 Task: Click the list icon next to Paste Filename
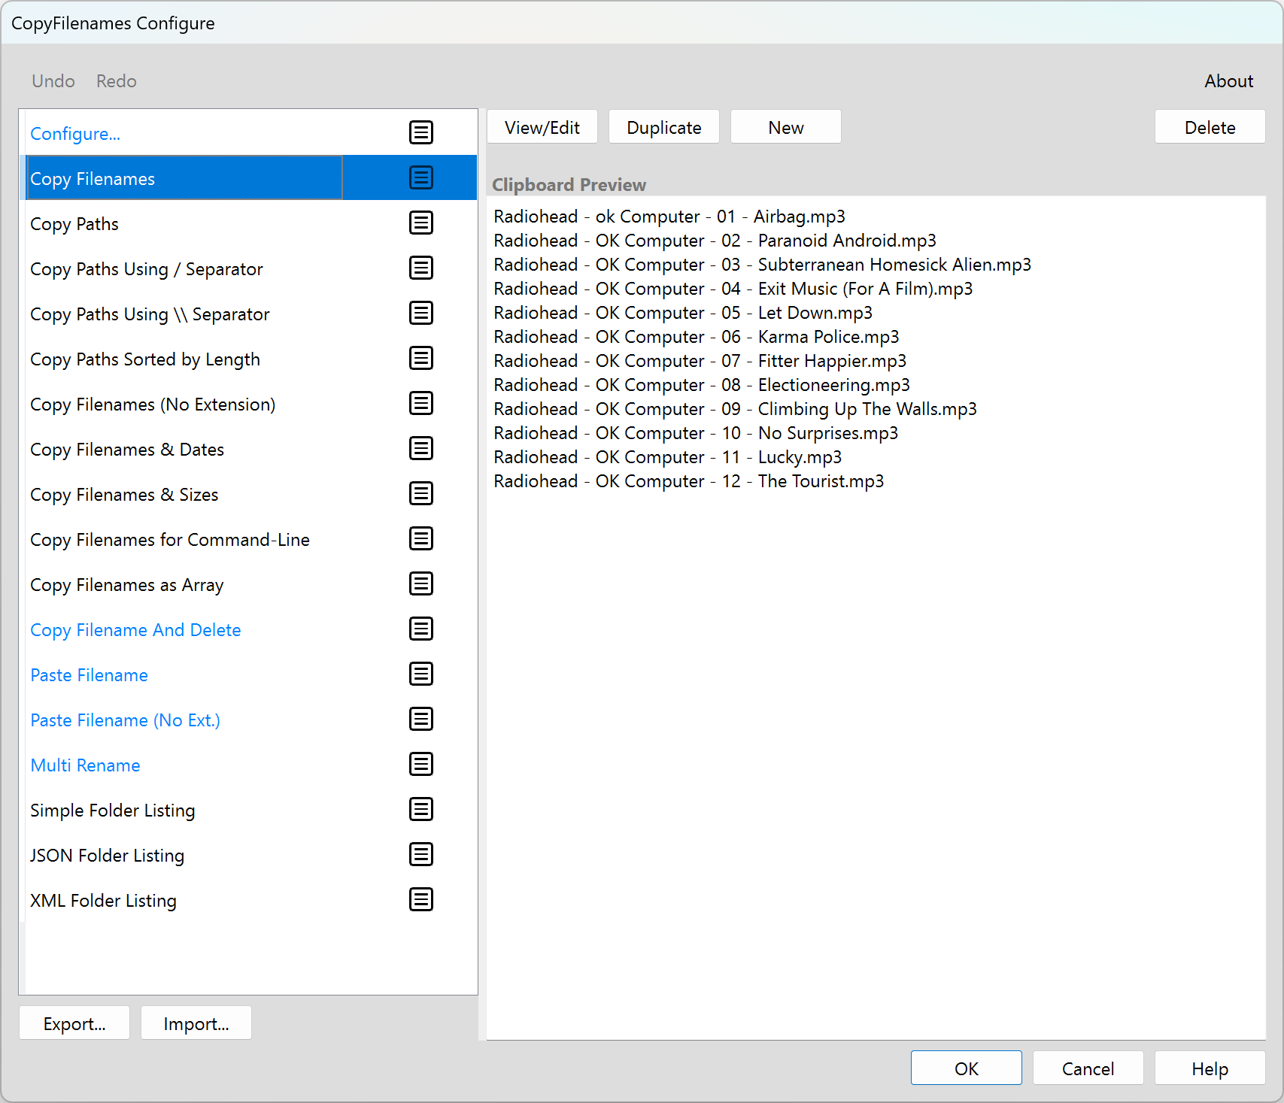tap(420, 674)
